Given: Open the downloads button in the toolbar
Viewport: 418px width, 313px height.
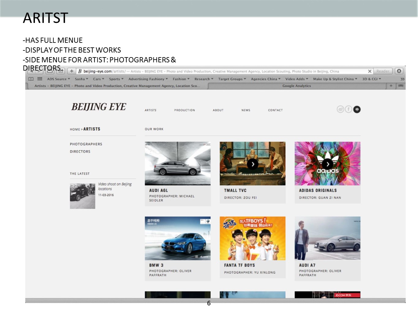Looking at the screenshot, I should point(399,71).
